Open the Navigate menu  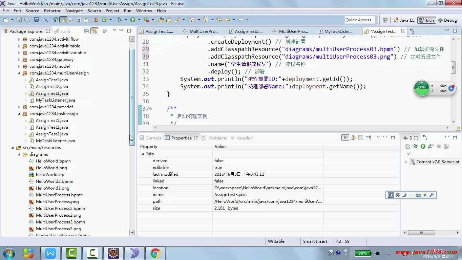coord(74,10)
